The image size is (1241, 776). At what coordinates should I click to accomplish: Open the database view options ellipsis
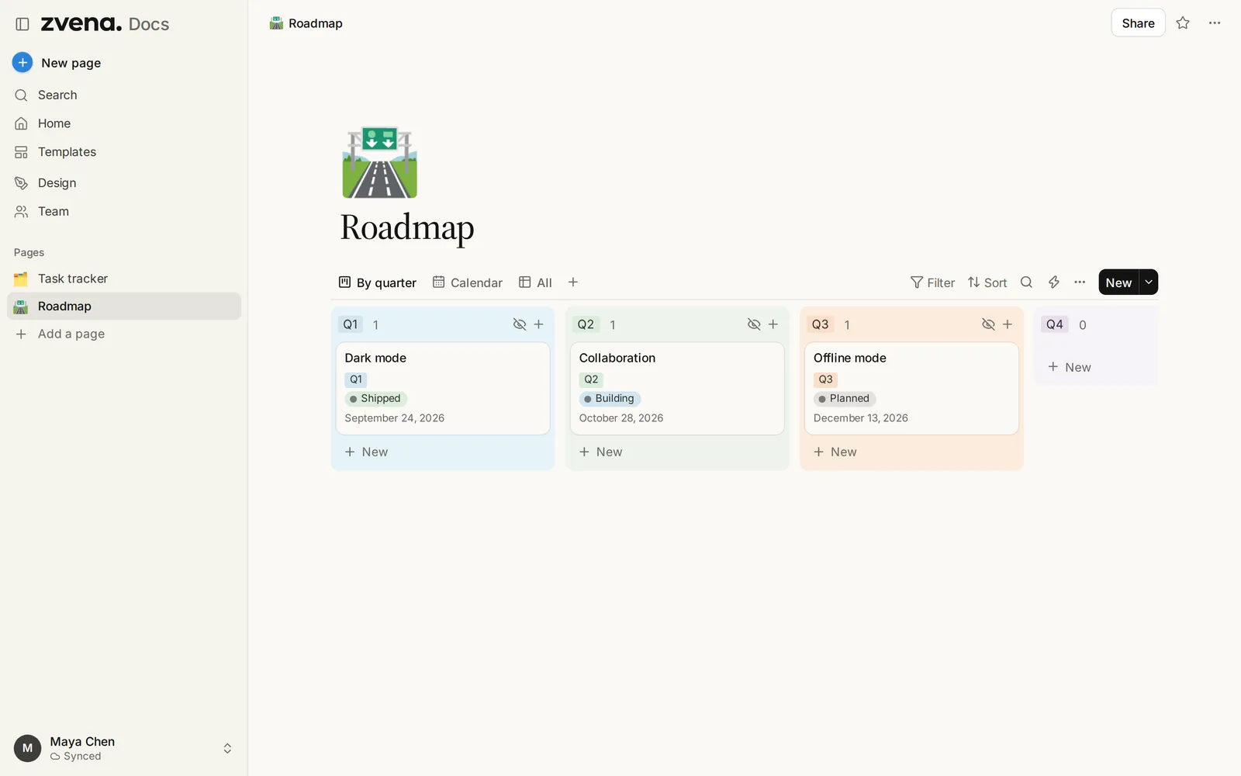tap(1080, 282)
